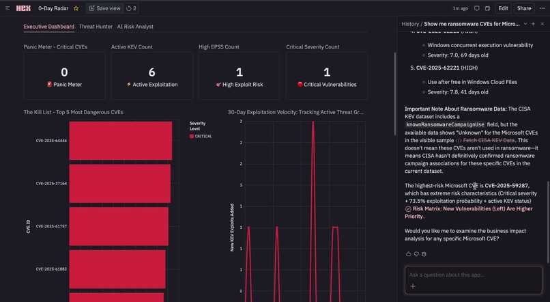Viewport: 550px width, 302px height.
Task: Click the HEX logo
Action: pyautogui.click(x=23, y=8)
